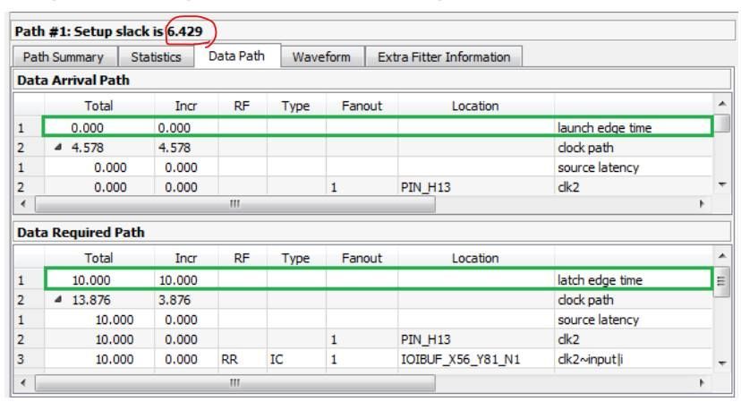The image size is (741, 402).
Task: Click down arrow of Data Required Path scrollbar
Action: tap(721, 364)
